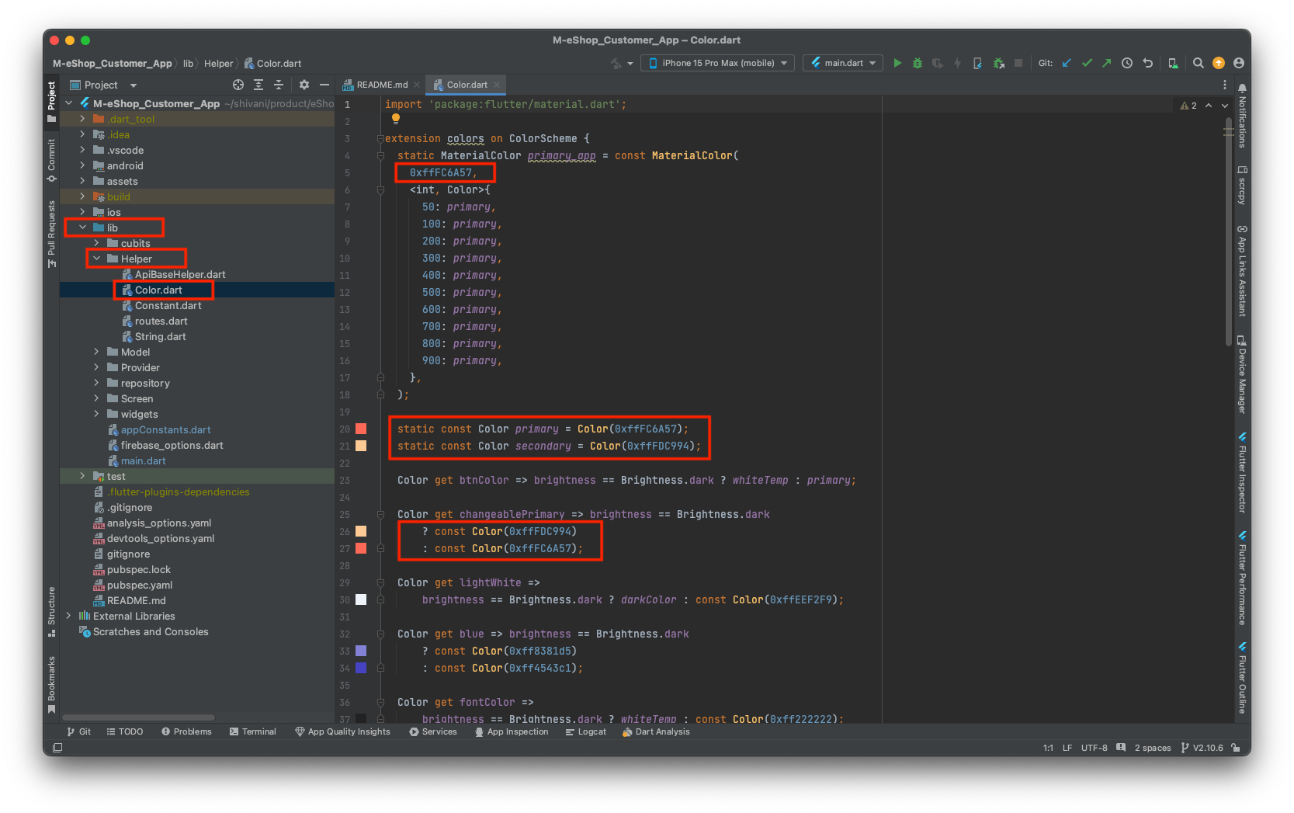Collapse code fold at line 3 extension
Image resolution: width=1294 pixels, height=813 pixels.
tap(380, 139)
